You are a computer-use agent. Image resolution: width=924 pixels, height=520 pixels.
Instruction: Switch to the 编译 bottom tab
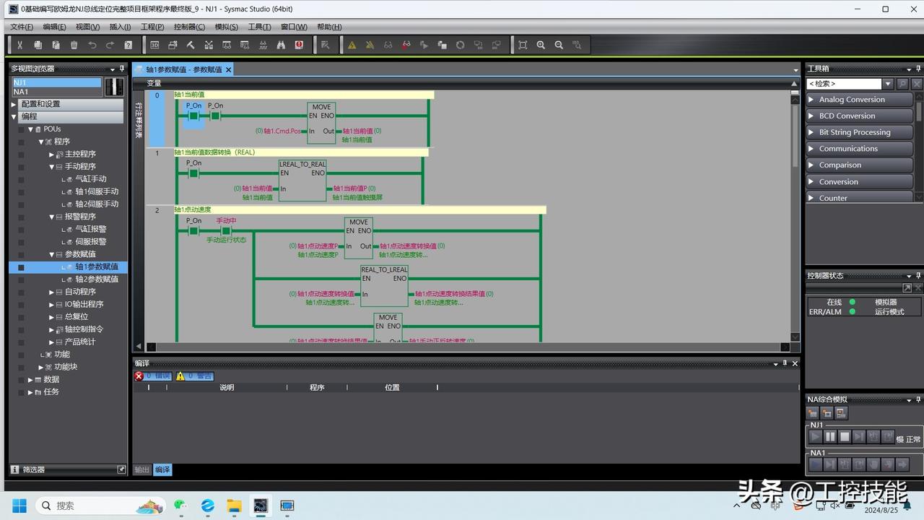(x=163, y=469)
